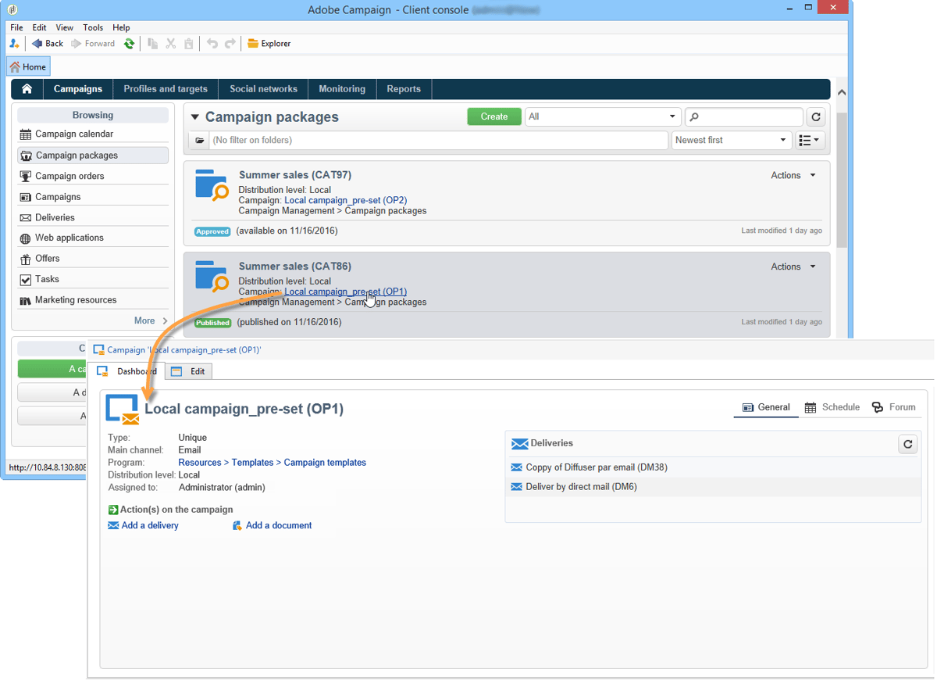
Task: Switch to the Schedule tab
Action: point(832,407)
